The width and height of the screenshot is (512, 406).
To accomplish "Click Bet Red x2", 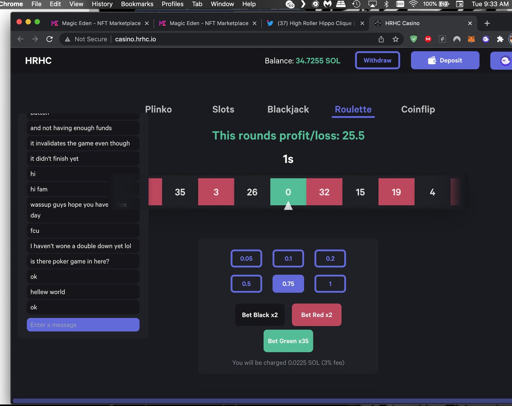I will (x=317, y=315).
